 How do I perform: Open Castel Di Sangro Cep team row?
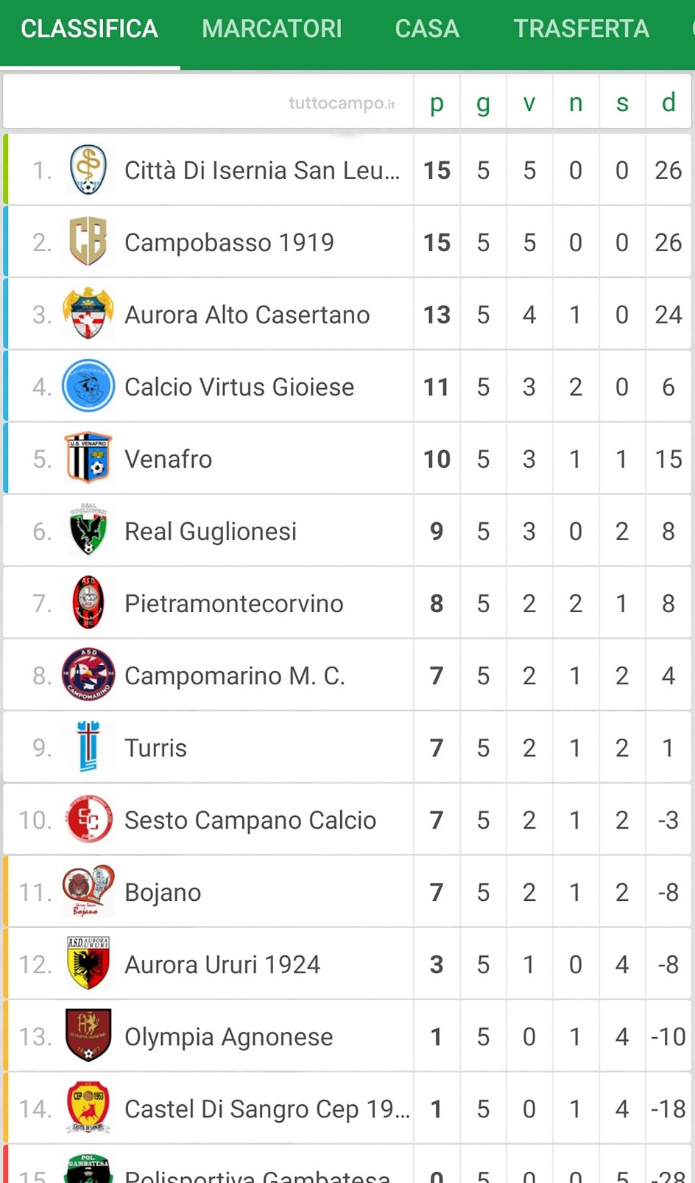pos(347,1109)
